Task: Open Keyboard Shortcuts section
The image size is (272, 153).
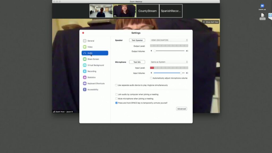Action: (x=95, y=83)
